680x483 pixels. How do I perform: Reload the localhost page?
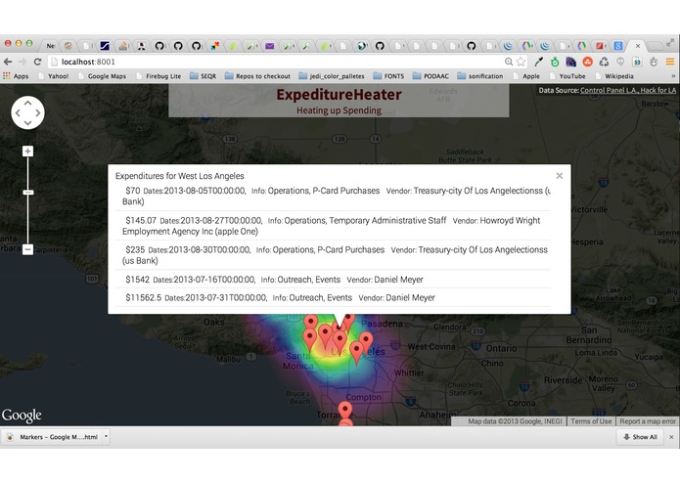click(37, 62)
